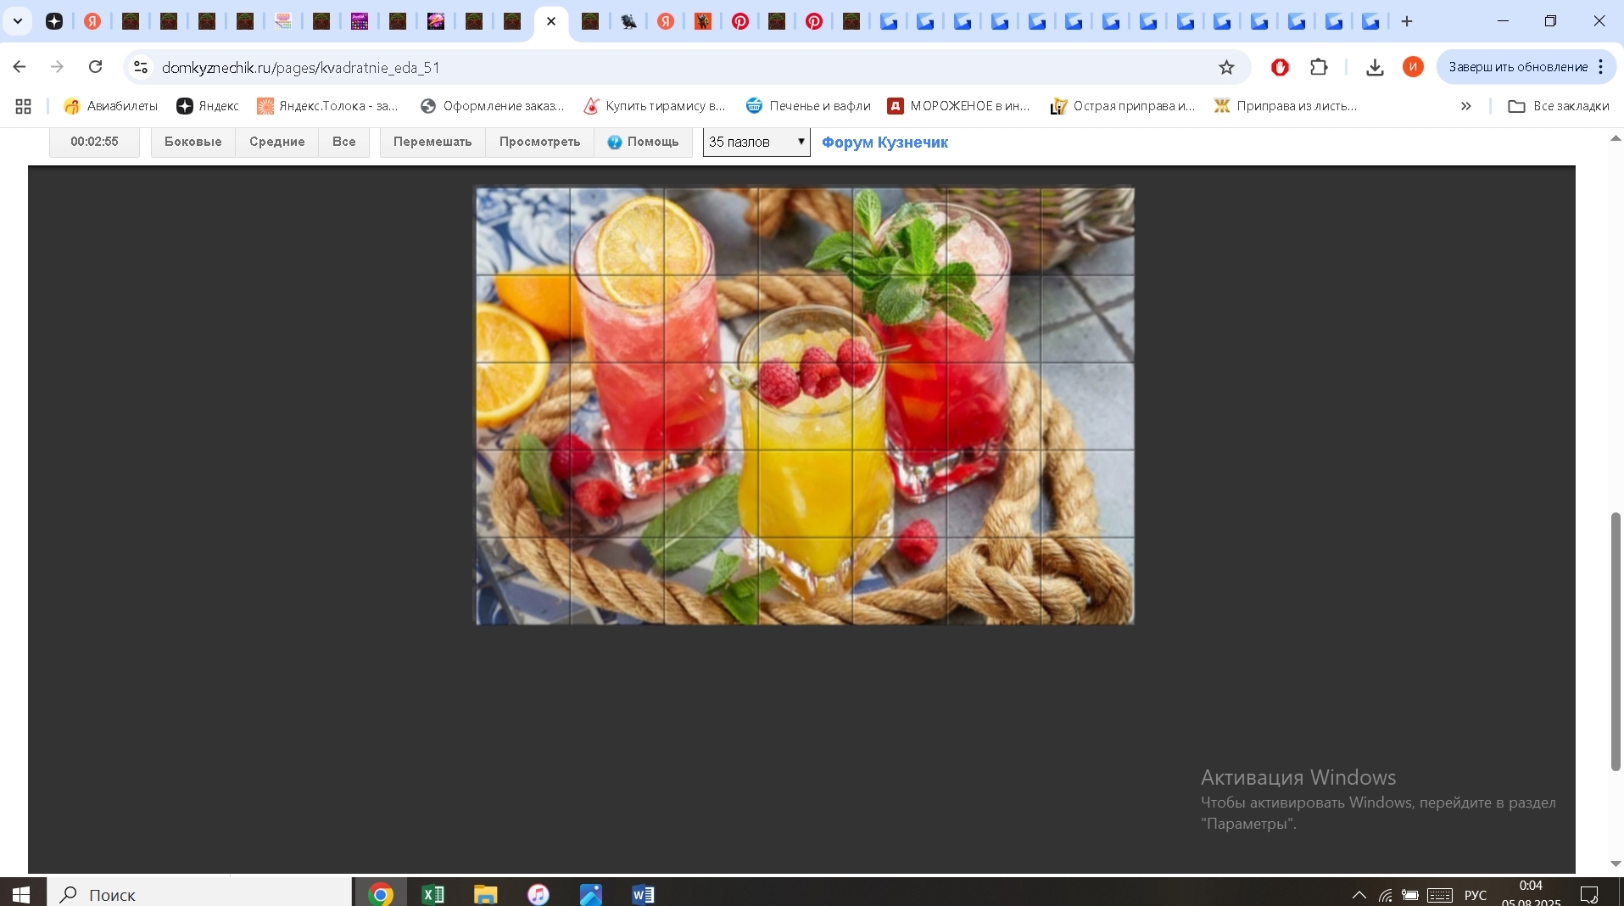Screen dimensions: 1624x906
Task: Open the Chrome three-dot menu
Action: click(x=1601, y=67)
